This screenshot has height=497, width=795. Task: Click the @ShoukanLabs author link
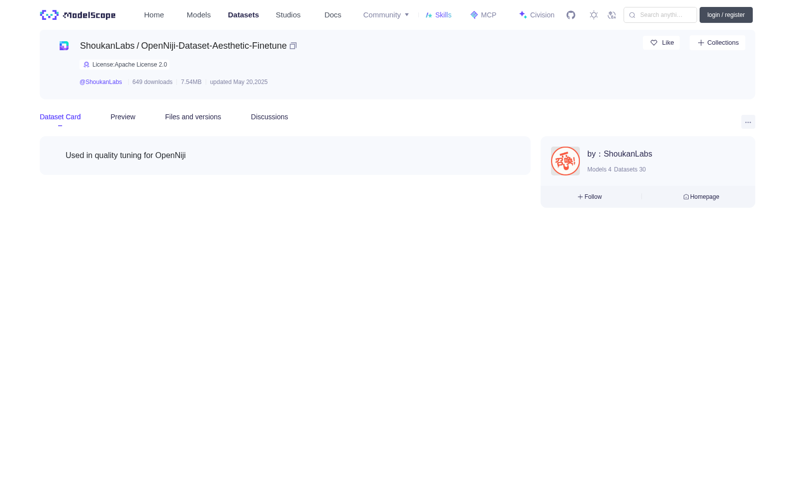click(x=100, y=82)
